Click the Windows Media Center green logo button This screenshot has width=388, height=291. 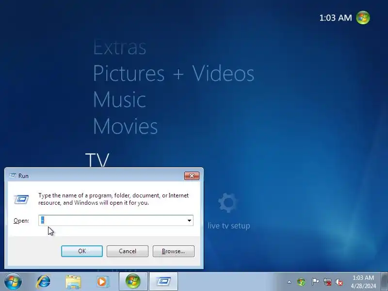pos(363,17)
